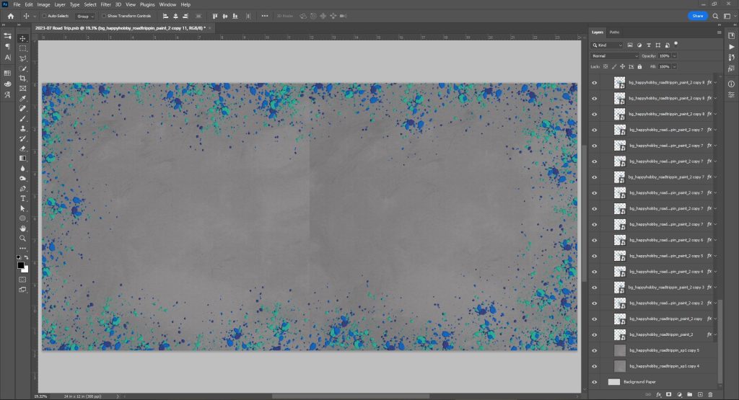Enable the Auto-Select checkbox
The image size is (739, 400).
pyautogui.click(x=44, y=16)
